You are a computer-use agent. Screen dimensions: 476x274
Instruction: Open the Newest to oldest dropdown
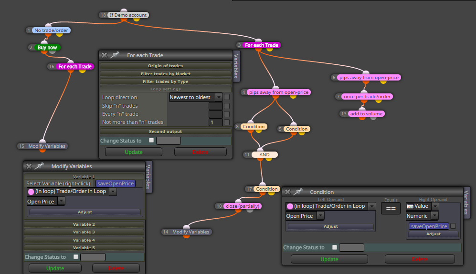tap(219, 97)
